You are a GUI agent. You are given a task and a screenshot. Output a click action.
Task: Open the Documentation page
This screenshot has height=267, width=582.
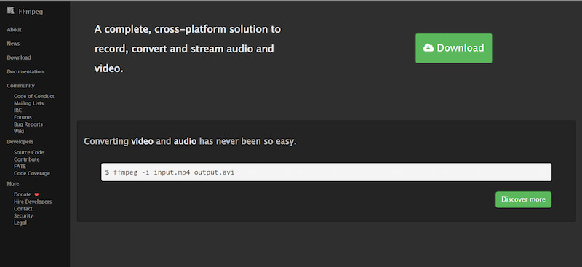pos(25,72)
